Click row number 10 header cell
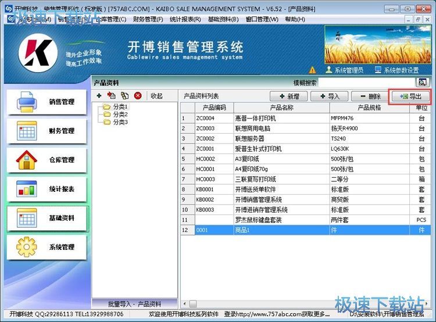Image resolution: width=436 pixels, height=322 pixels. pos(187,210)
